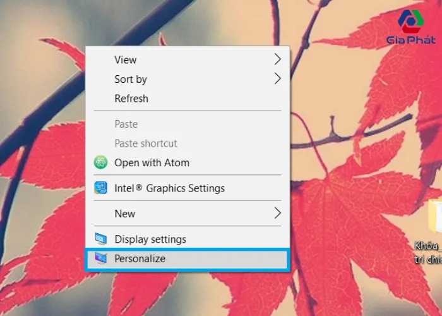Expand the Sort by submenu arrow
The height and width of the screenshot is (316, 442).
pos(278,79)
